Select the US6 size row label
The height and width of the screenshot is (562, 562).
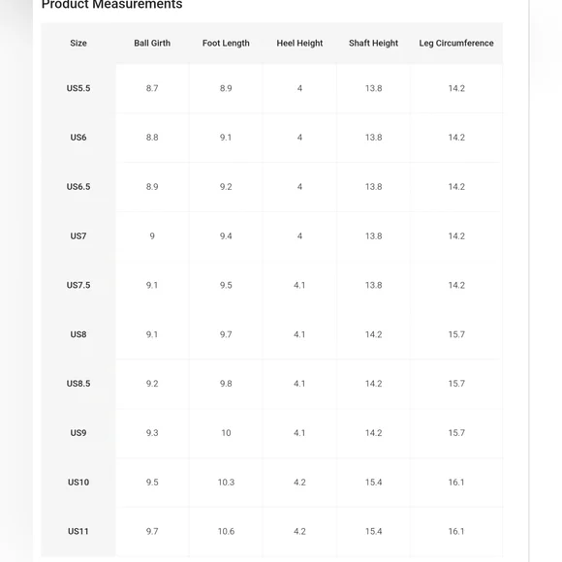click(x=78, y=138)
